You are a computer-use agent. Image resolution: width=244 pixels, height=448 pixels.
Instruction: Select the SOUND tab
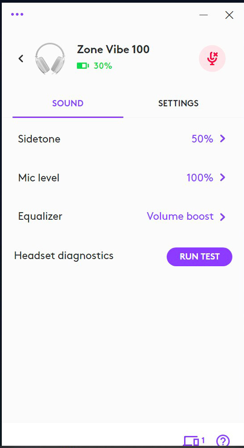point(68,103)
